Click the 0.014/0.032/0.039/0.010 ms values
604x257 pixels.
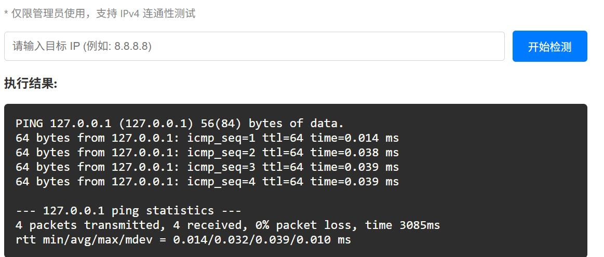pos(262,240)
